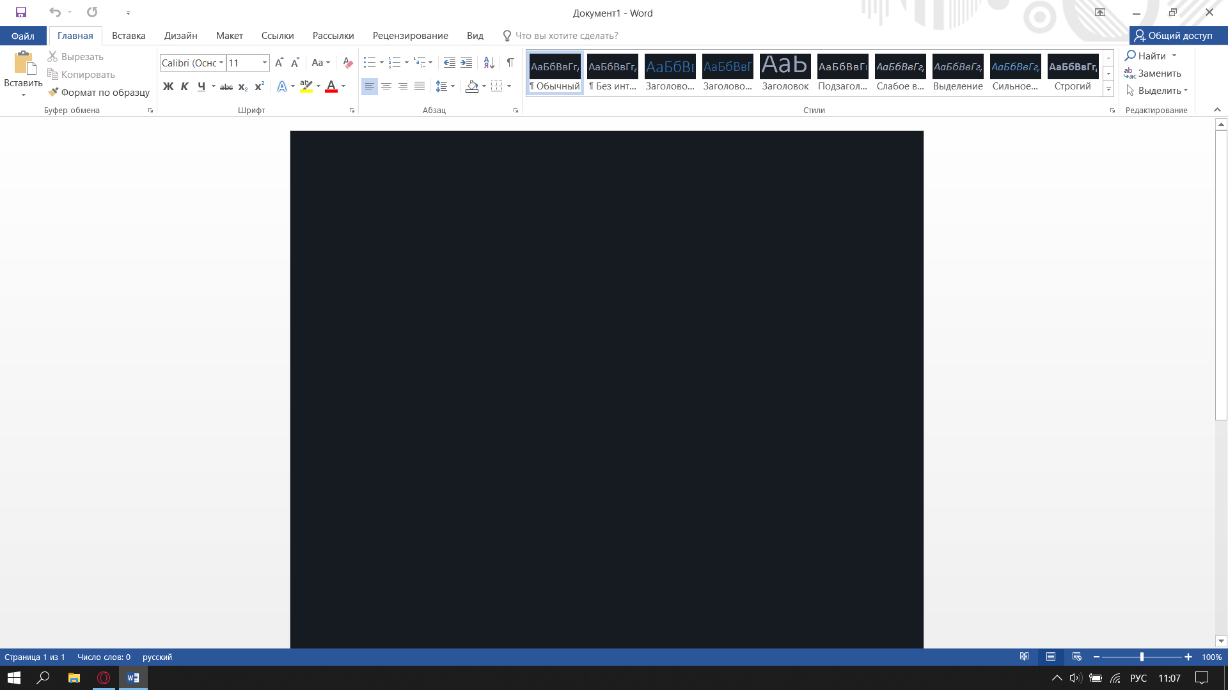Switch to the Дизайн tab
This screenshot has height=690, width=1228.
(180, 36)
